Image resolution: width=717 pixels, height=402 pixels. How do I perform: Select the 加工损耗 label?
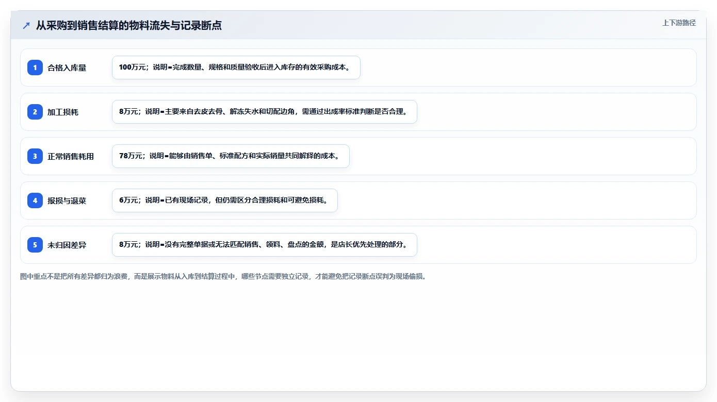63,112
